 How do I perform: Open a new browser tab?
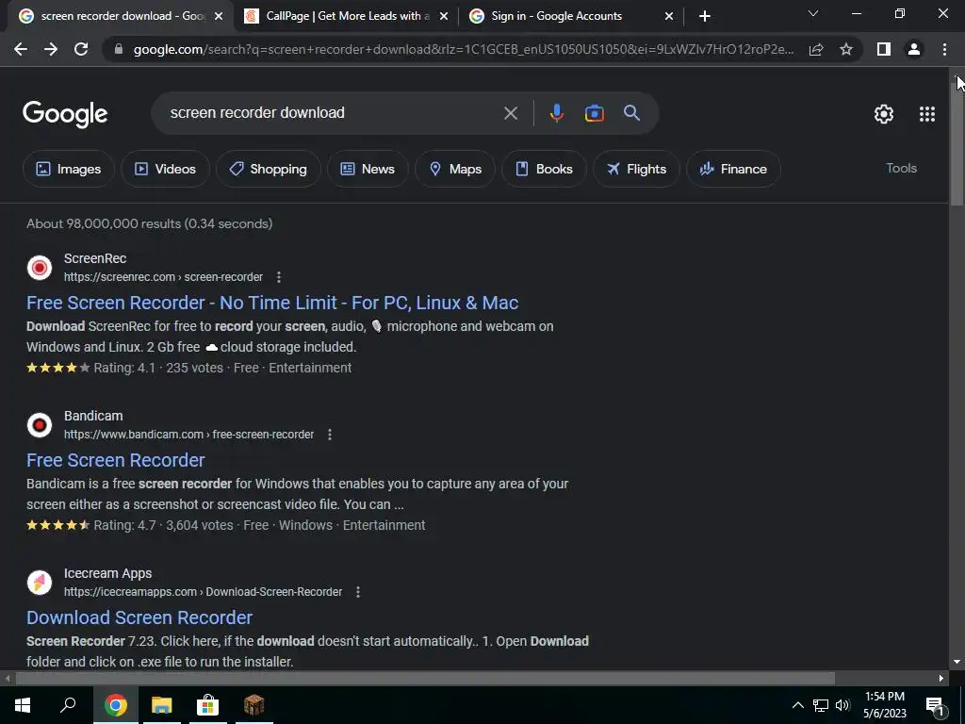[x=705, y=17]
